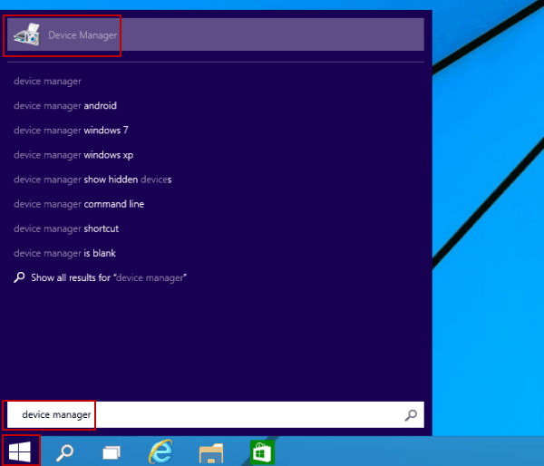Viewport: 544px width, 466px height.
Task: Pick the 'device manager shortcut' suggestion
Action: (x=66, y=228)
